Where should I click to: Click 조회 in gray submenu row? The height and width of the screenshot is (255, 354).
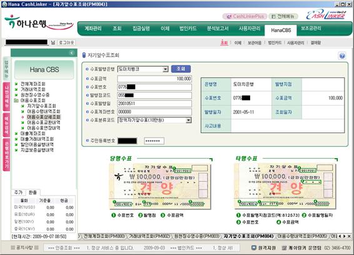(x=224, y=42)
